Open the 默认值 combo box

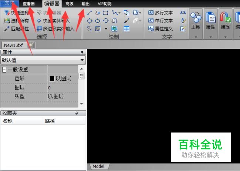[43, 60]
